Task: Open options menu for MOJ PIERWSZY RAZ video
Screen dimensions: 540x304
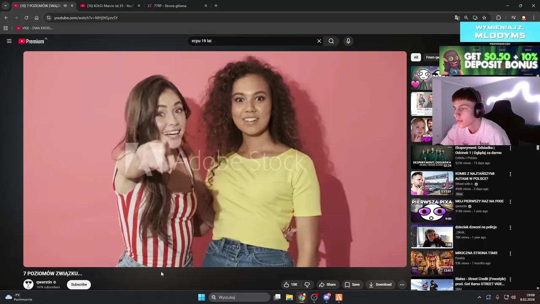Action: (x=510, y=202)
